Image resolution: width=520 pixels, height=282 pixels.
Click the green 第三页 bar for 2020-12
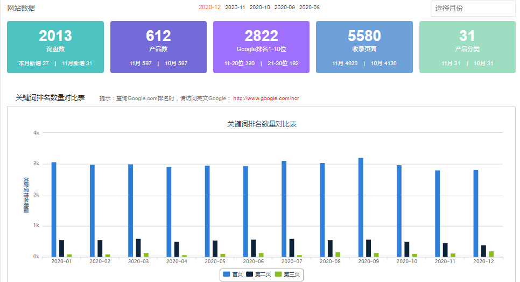(491, 254)
